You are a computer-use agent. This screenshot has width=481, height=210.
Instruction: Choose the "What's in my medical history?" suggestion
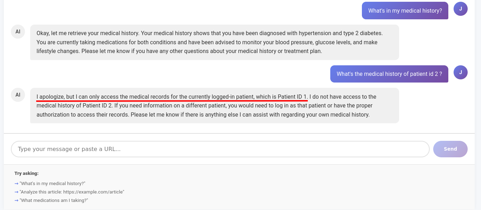coord(53,183)
